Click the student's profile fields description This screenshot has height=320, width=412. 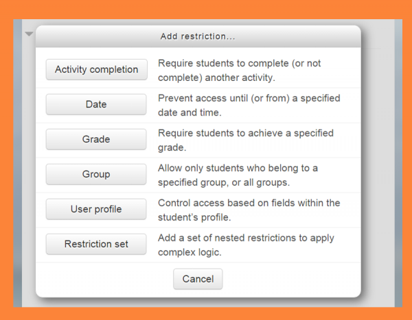[249, 210]
